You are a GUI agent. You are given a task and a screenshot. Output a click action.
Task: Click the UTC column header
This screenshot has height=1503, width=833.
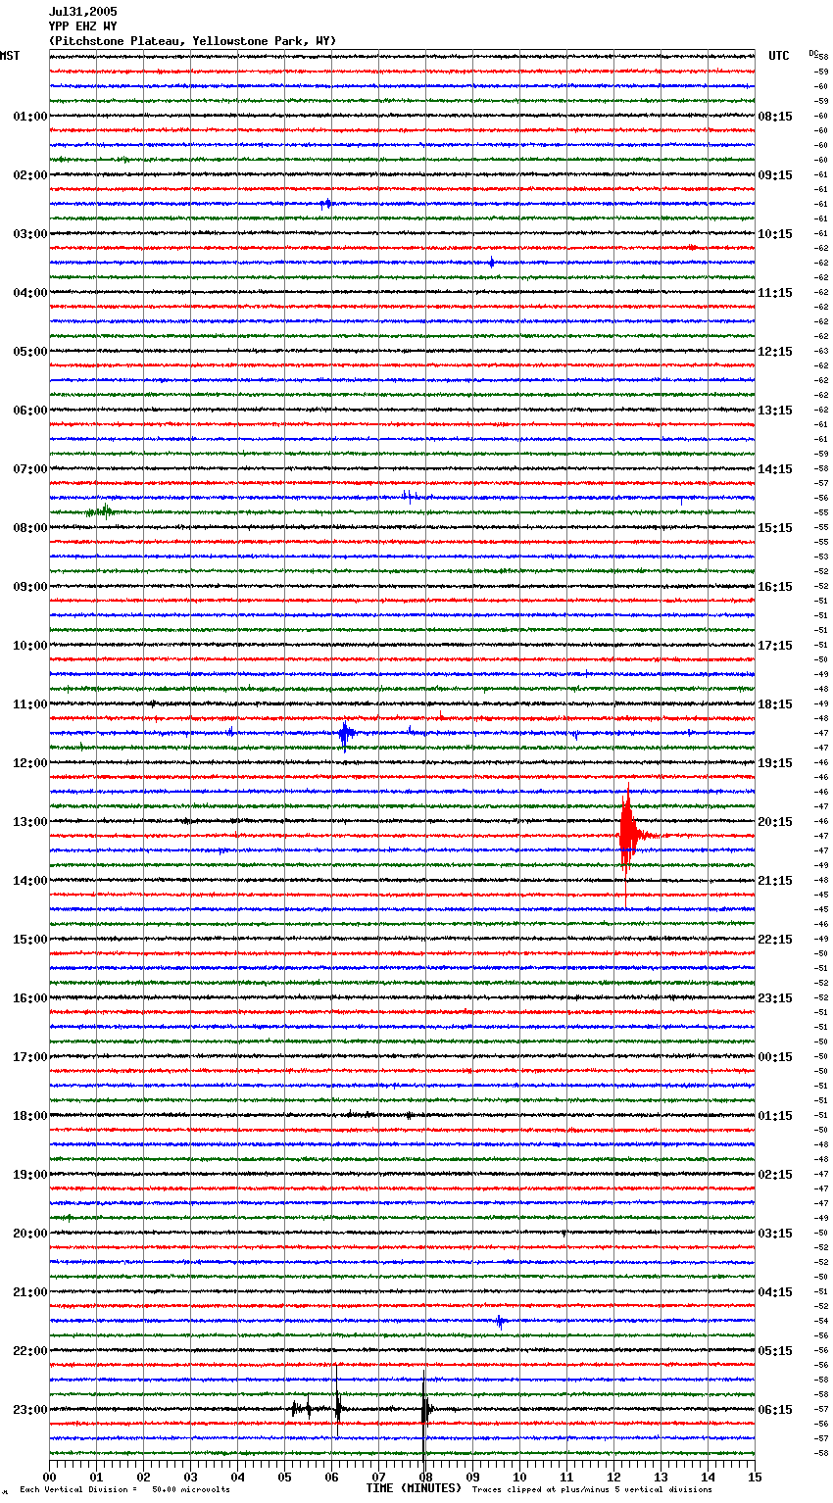click(x=778, y=56)
